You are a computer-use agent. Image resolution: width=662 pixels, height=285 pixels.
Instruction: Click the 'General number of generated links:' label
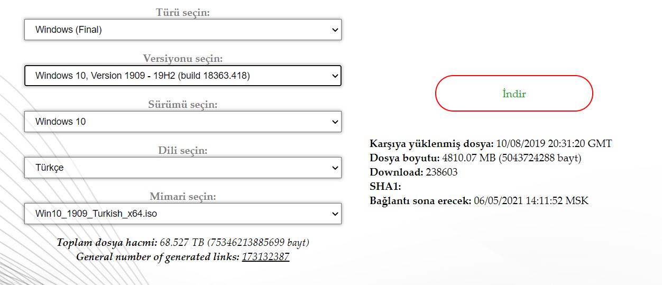(x=158, y=257)
